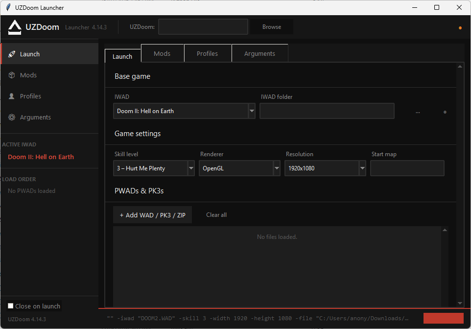This screenshot has width=471, height=329.
Task: Click the Game settings section heading
Action: (x=138, y=133)
